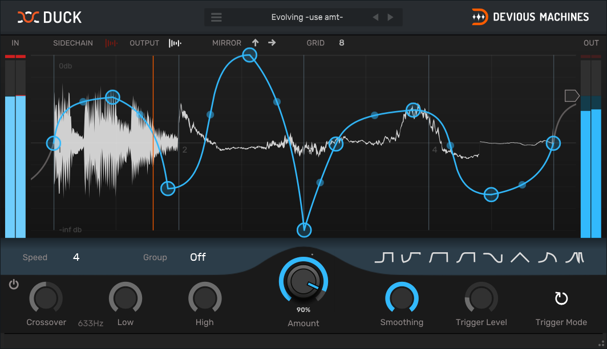Flip the curve with Mirror up arrow
Screen dimensions: 607x349
coord(255,43)
